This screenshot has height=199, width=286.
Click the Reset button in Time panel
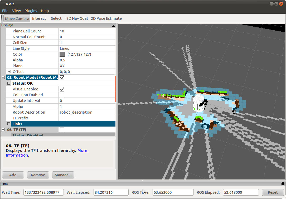(x=273, y=192)
